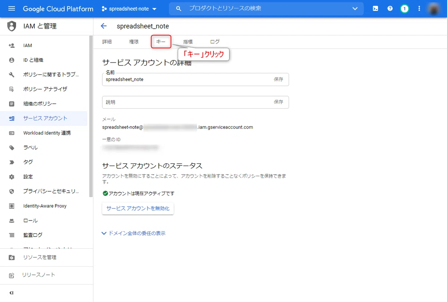
Task: Click アカウントは現在アクティブです status text
Action: point(142,193)
